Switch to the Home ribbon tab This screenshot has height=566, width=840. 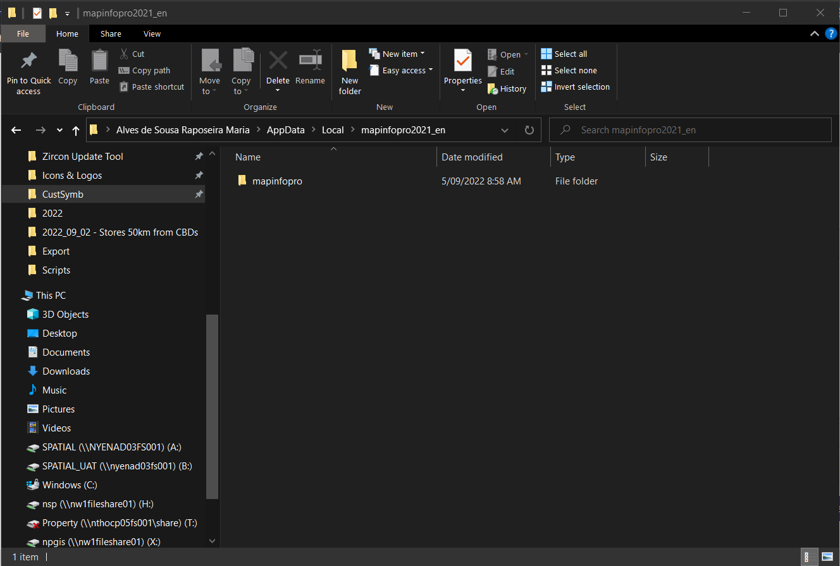(67, 33)
